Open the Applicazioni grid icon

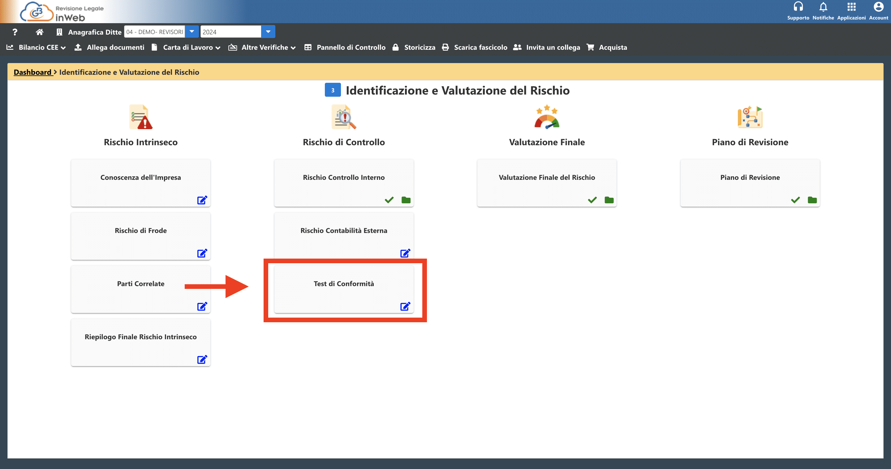(x=851, y=7)
